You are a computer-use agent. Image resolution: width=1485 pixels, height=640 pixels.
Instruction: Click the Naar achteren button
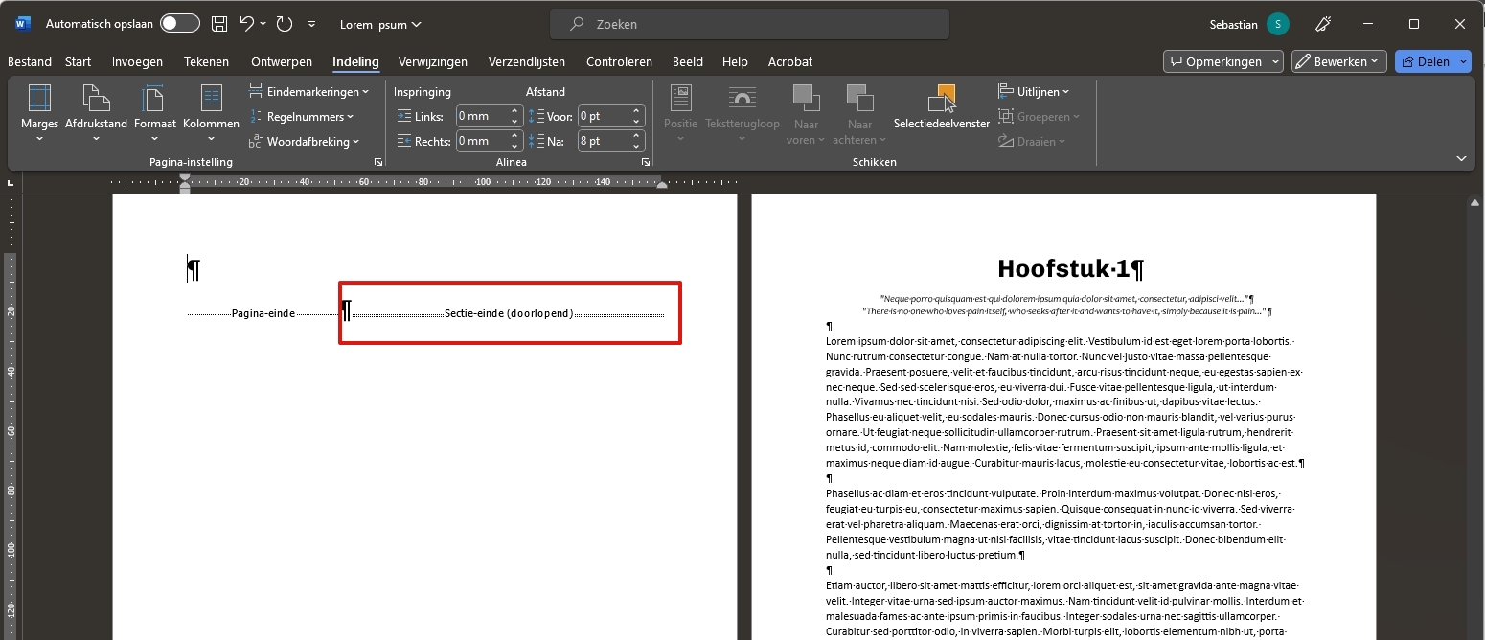coord(860,114)
